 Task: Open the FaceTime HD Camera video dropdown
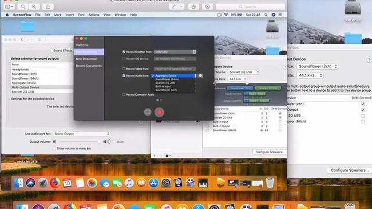click(175, 69)
